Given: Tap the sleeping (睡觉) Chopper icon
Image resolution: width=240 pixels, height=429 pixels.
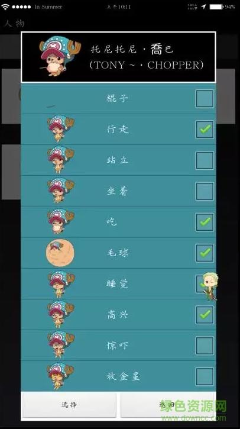Looking at the screenshot, I should point(61,284).
